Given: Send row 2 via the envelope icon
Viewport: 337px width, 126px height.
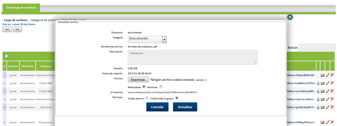Looking at the screenshot, I should pyautogui.click(x=322, y=83).
